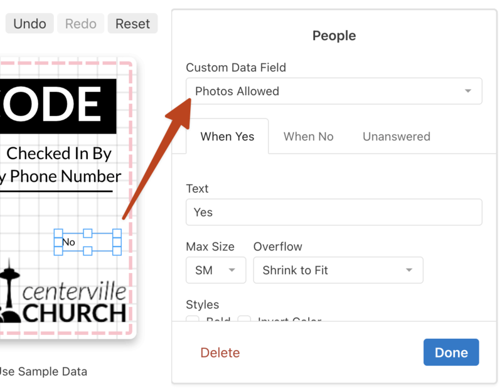
Task: Expand the Overflow Shrink to Fit dropdown
Action: click(x=338, y=271)
